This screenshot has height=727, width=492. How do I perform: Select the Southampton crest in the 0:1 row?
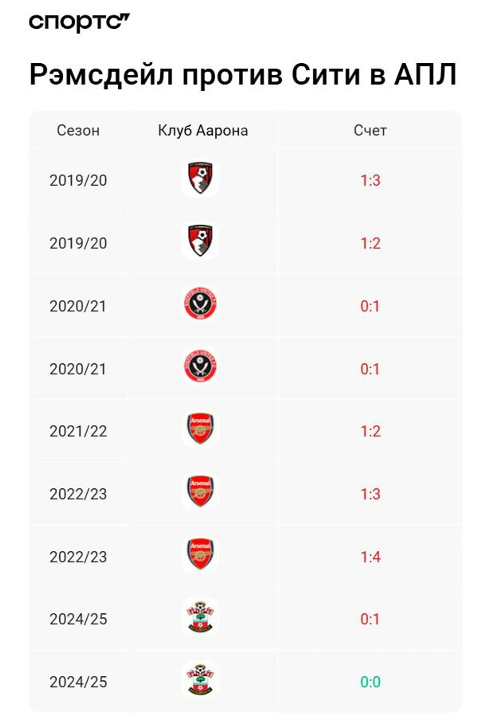coord(200,616)
